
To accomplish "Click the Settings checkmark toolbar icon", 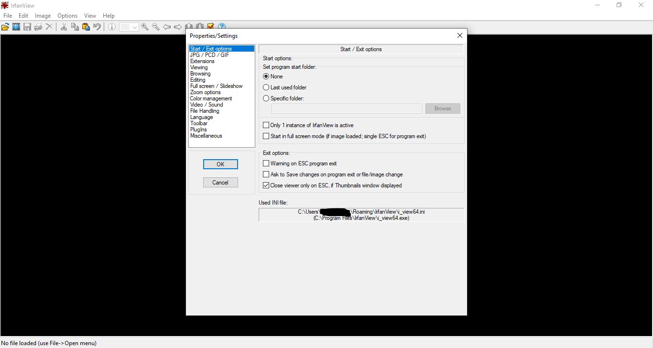I will coord(211,26).
